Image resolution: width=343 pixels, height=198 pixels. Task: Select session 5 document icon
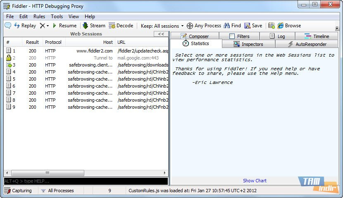click(8, 79)
